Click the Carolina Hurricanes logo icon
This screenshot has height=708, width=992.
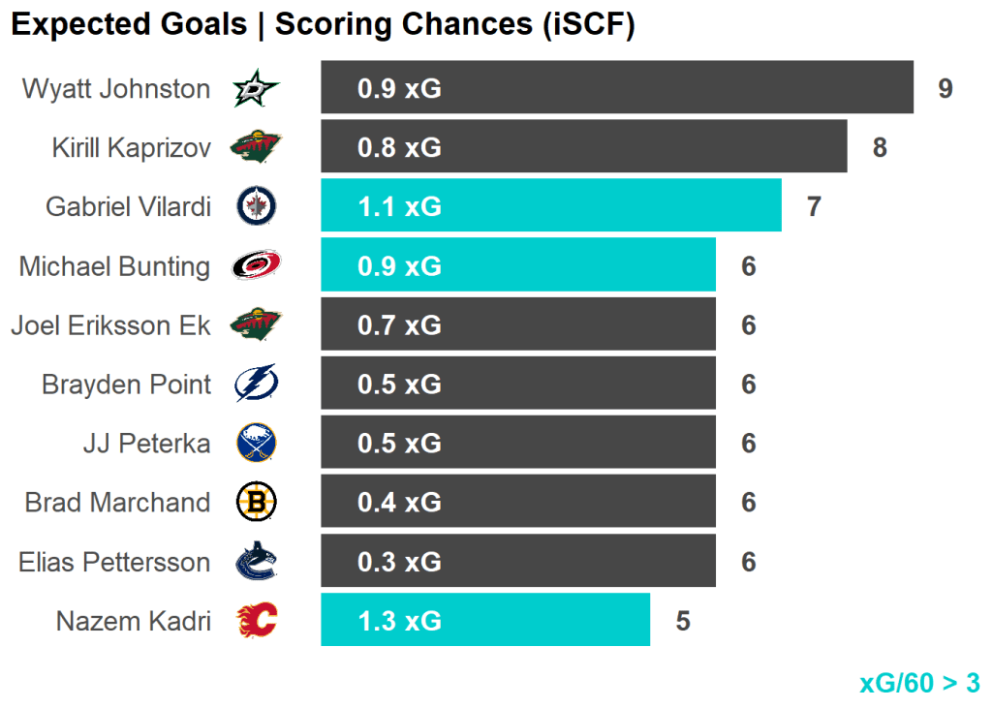tap(257, 266)
